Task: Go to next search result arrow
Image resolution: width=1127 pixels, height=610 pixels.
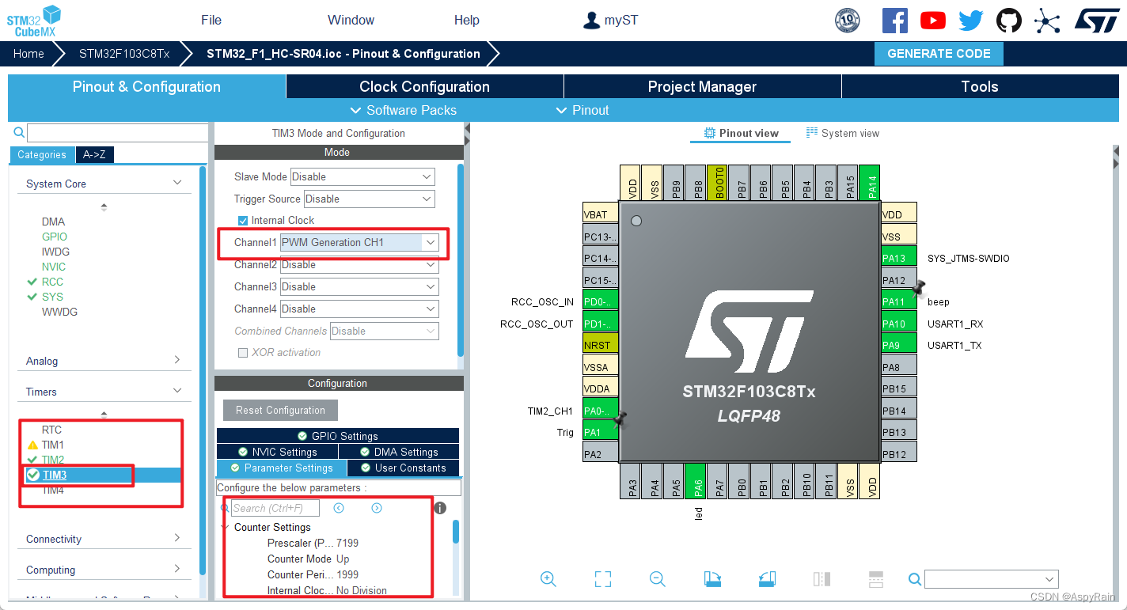Action: [x=377, y=508]
